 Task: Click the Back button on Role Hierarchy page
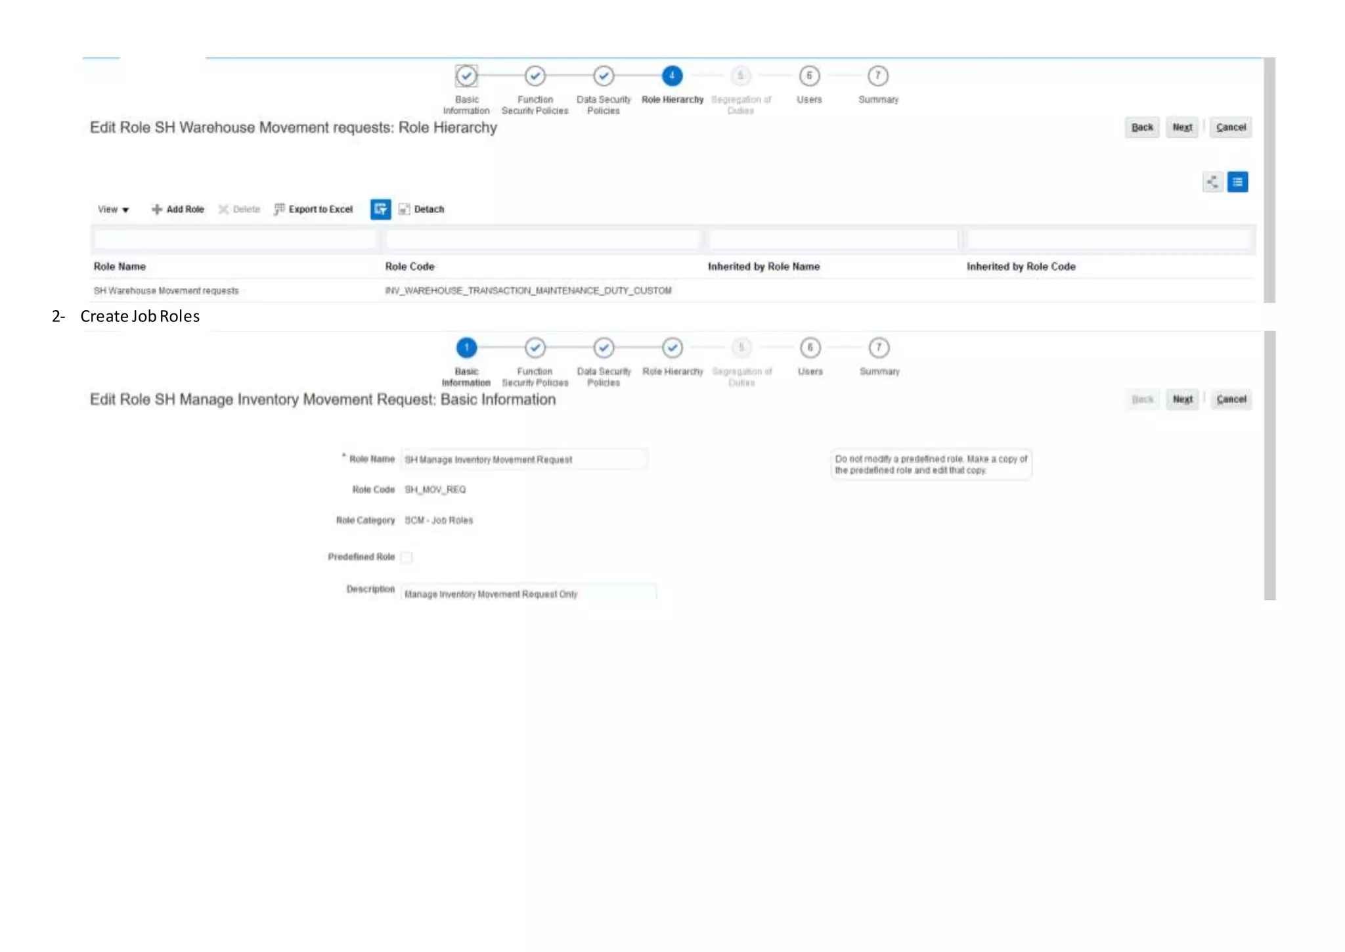pyautogui.click(x=1141, y=127)
